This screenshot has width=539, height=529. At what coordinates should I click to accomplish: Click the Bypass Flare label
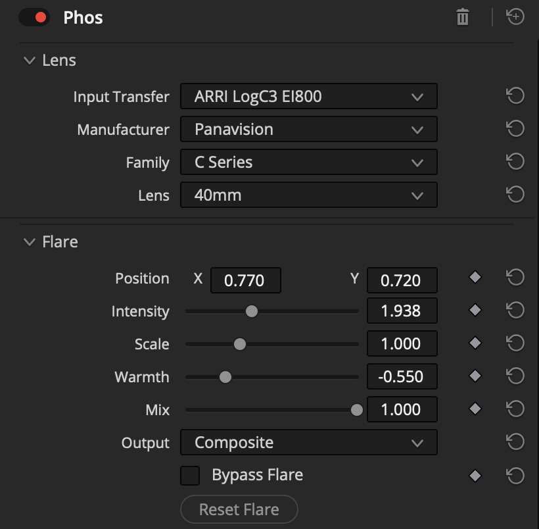click(258, 475)
